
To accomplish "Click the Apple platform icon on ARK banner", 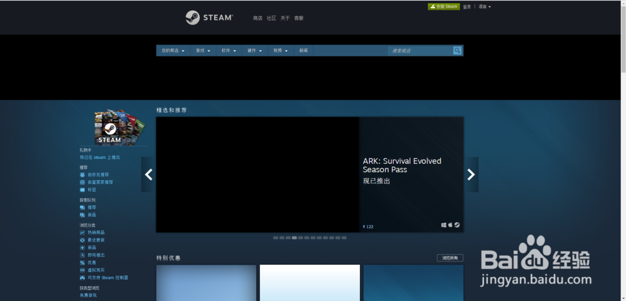I will pos(450,225).
